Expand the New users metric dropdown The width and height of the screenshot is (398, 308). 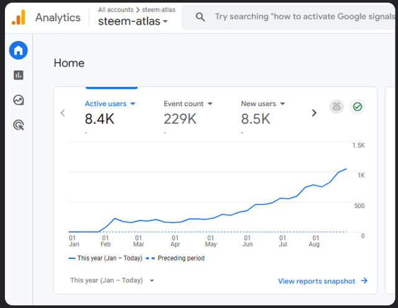pyautogui.click(x=283, y=104)
